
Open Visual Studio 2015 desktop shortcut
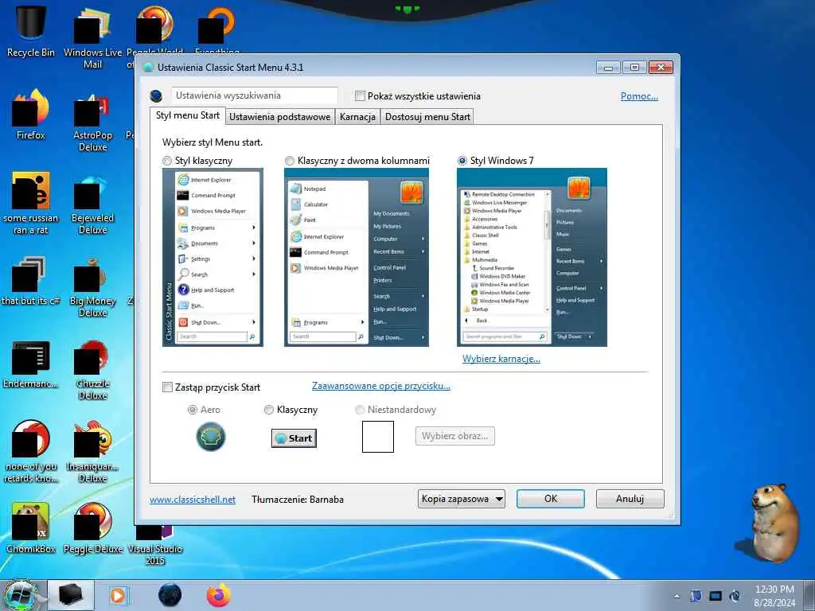click(155, 544)
